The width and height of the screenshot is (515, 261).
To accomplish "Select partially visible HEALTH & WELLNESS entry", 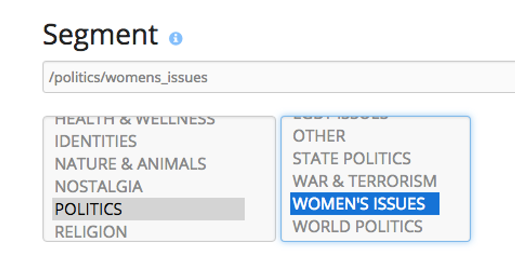I will click(x=135, y=121).
